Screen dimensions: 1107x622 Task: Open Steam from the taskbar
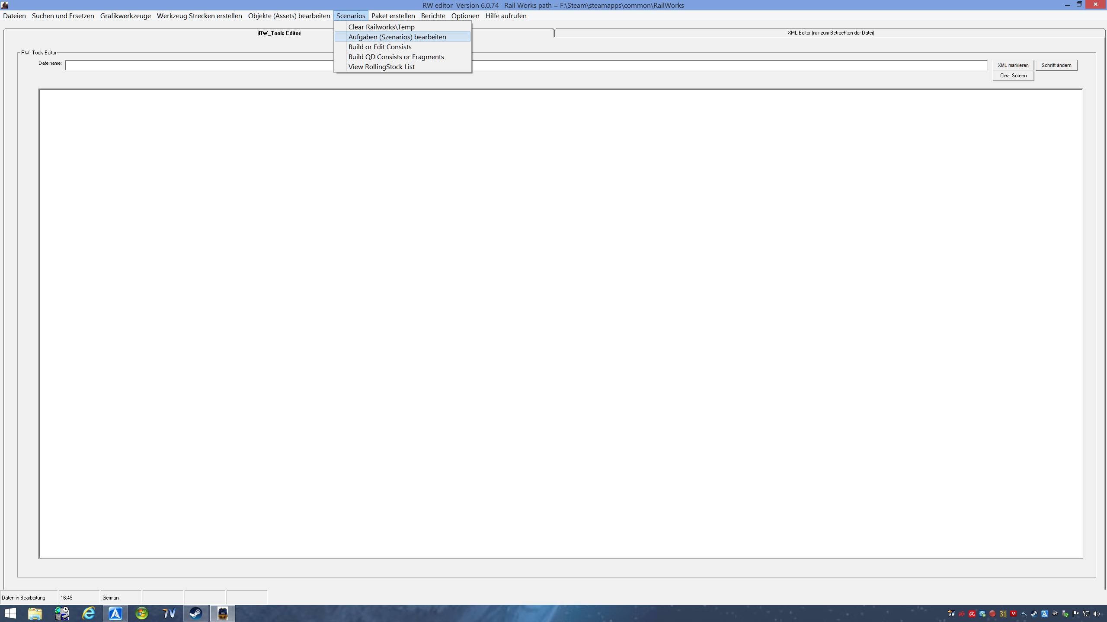coord(195,613)
